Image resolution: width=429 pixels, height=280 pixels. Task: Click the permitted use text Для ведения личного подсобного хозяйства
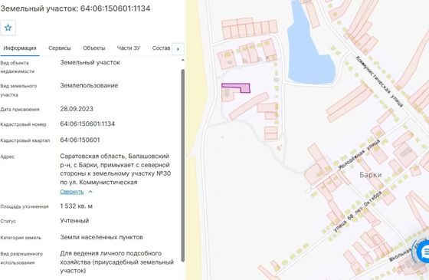[x=116, y=262]
